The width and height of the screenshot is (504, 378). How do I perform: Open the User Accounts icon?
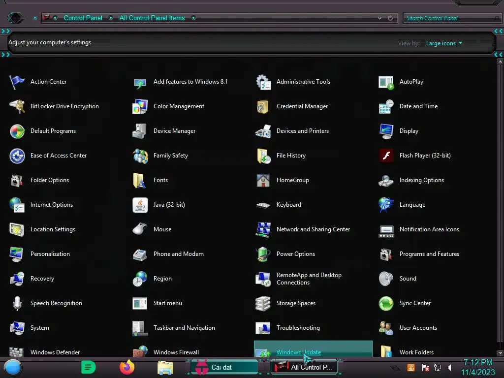click(x=386, y=328)
